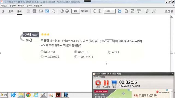Open the 파일(F) menu
Image resolution: width=175 pixels, height=98 pixels.
pos(4,5)
